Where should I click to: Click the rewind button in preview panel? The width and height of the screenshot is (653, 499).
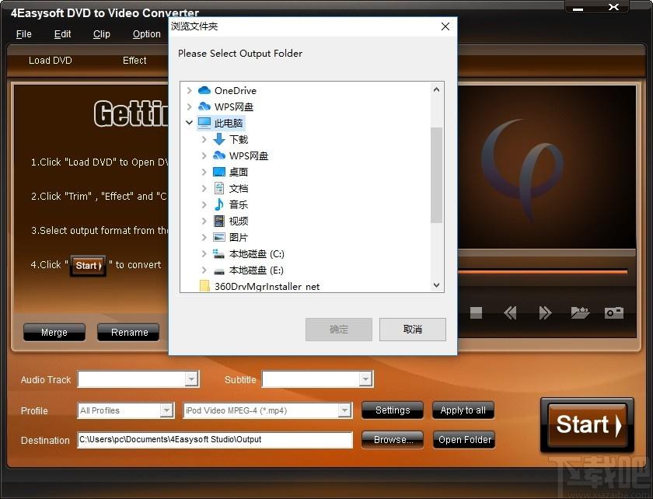510,312
